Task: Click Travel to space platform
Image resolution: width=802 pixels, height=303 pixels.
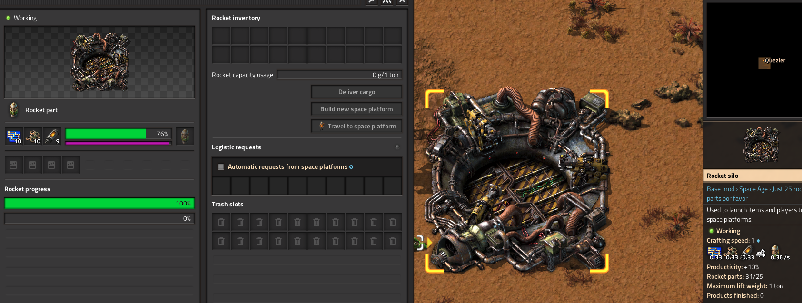Action: 356,126
